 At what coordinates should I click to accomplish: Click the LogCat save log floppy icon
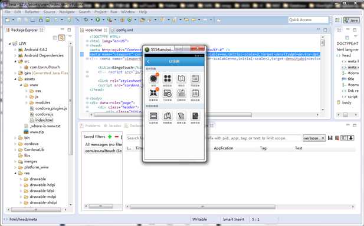coord(330,138)
